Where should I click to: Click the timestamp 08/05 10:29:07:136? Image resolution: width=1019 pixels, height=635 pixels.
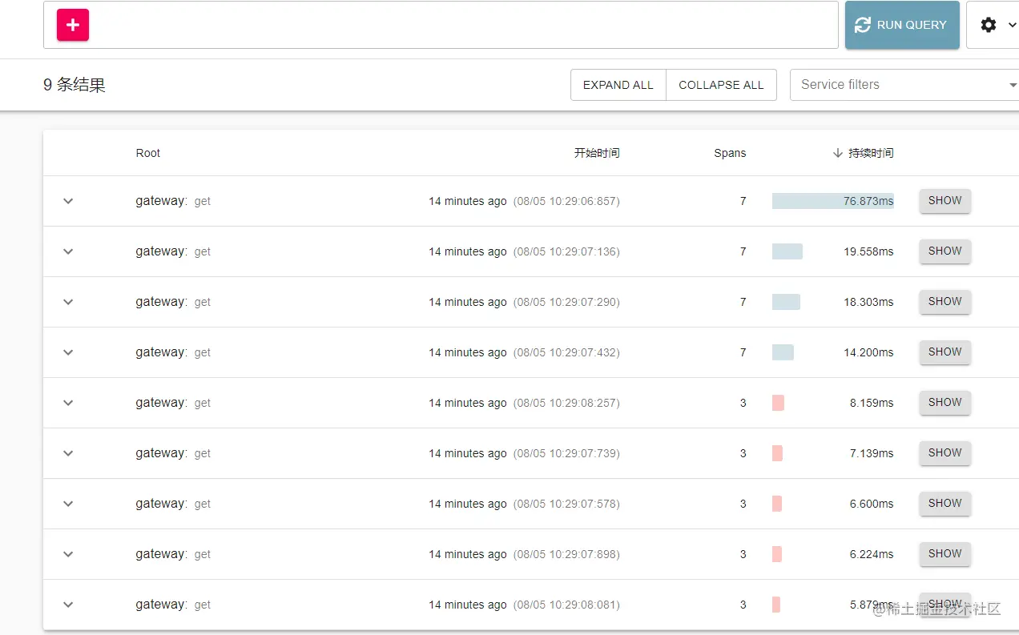pyautogui.click(x=566, y=251)
